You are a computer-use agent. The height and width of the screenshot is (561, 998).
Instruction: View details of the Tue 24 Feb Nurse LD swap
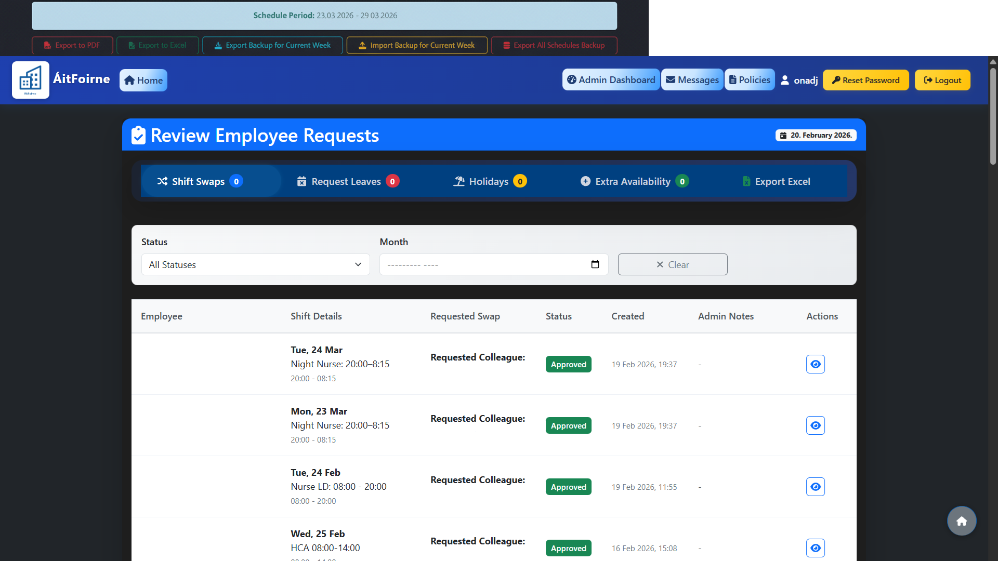[815, 487]
